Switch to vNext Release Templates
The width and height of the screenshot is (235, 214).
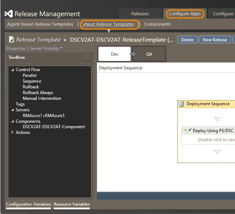click(109, 24)
